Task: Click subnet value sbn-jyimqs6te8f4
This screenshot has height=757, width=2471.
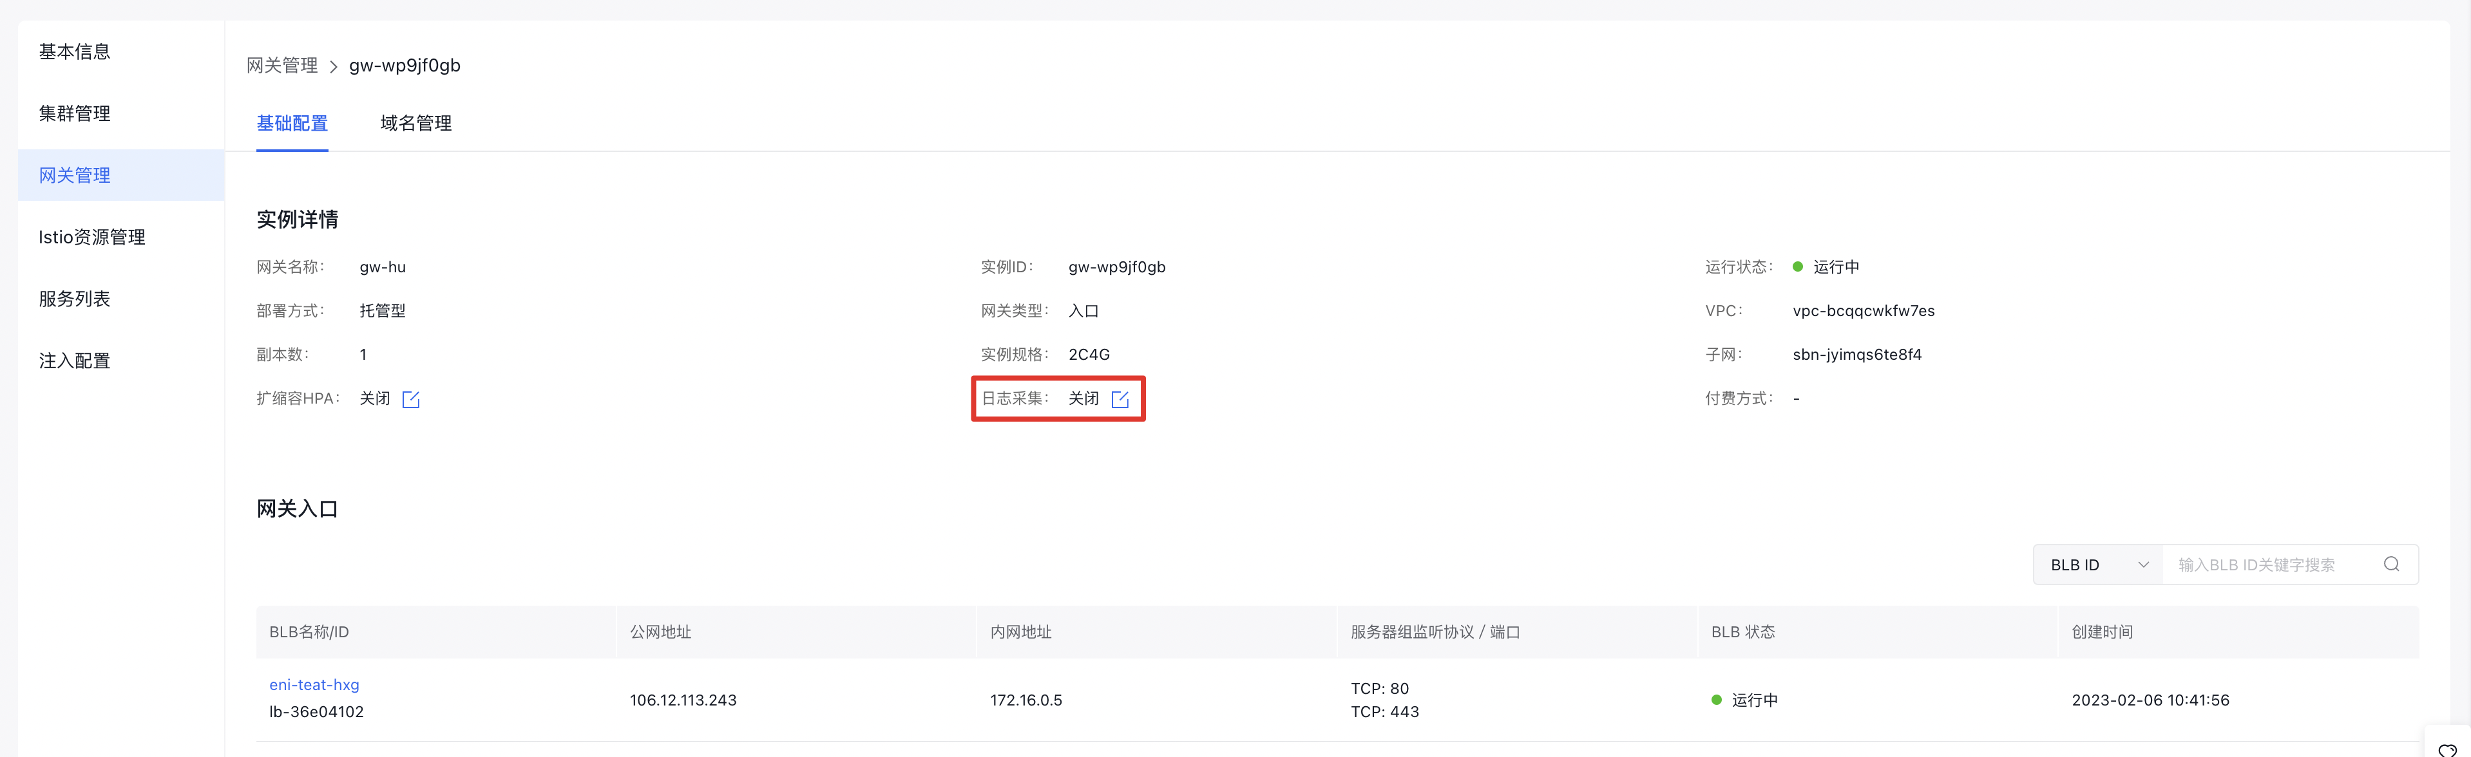Action: tap(1856, 355)
